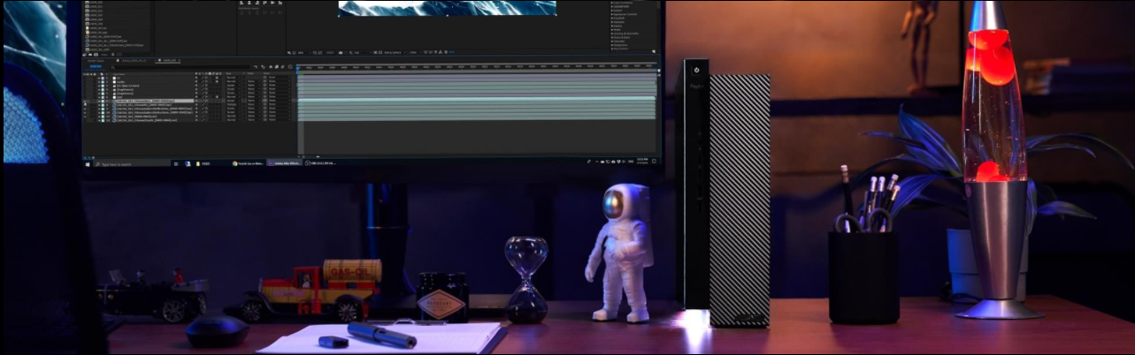This screenshot has height=355, width=1135.
Task: Switch to the Render Queue tab
Action: [x=96, y=60]
